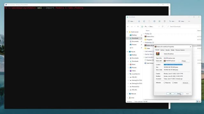Screen dimensions: 204x114
Task: Select the Video folder in file list
Action: [148, 48]
